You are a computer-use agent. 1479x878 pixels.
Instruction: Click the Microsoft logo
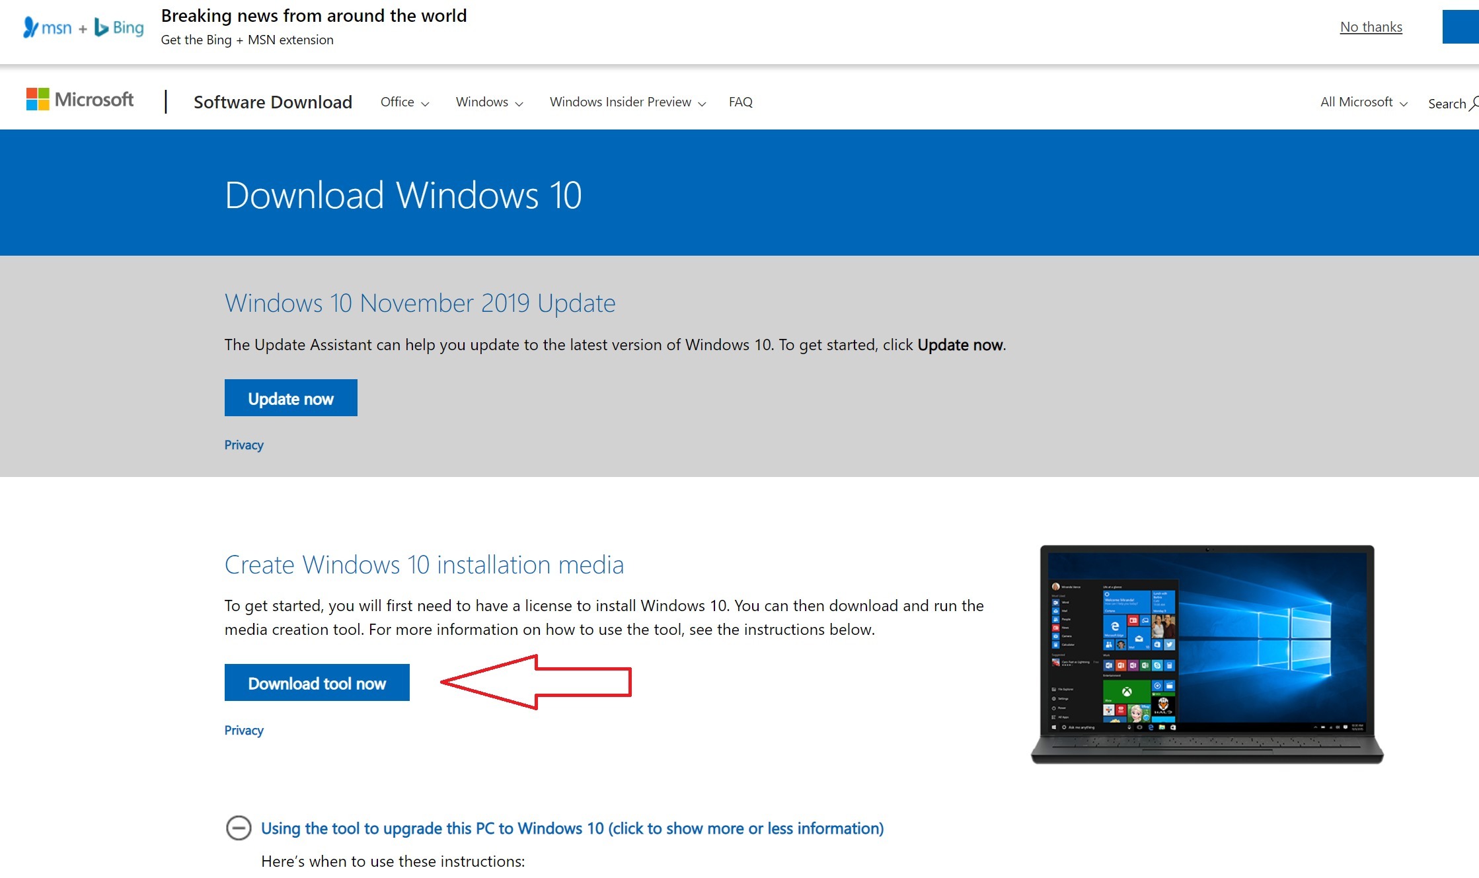[x=80, y=100]
